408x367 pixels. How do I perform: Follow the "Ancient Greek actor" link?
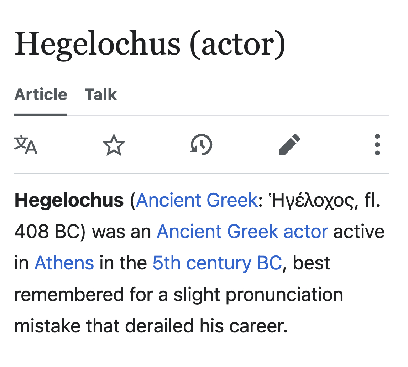[x=242, y=232]
